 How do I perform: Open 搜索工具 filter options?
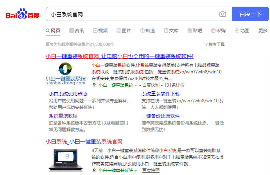pyautogui.click(x=214, y=44)
